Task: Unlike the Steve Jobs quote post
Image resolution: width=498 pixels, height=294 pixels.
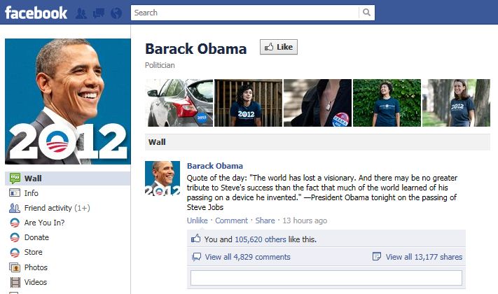Action: click(x=197, y=220)
